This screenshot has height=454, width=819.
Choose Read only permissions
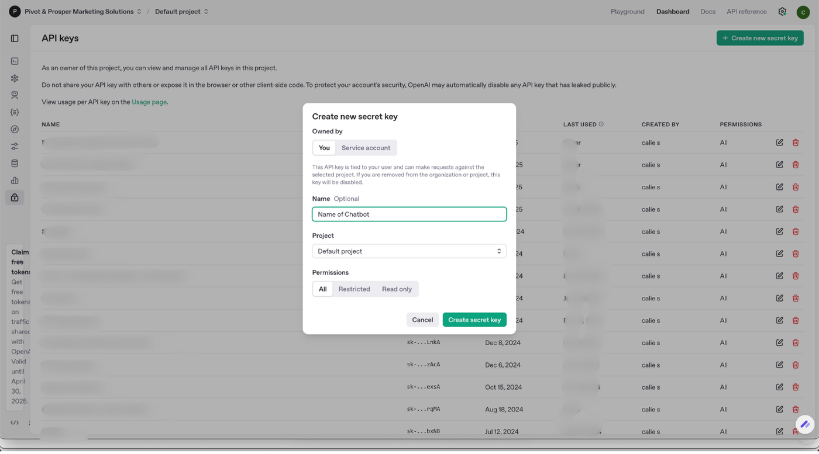397,289
